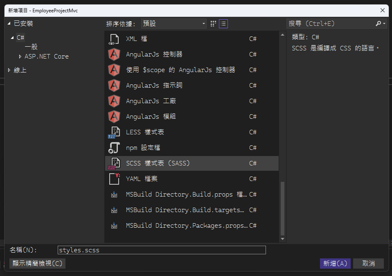Screen dimensions: 392x276
Task: Close the 新增項目 dialog
Action: point(383,10)
